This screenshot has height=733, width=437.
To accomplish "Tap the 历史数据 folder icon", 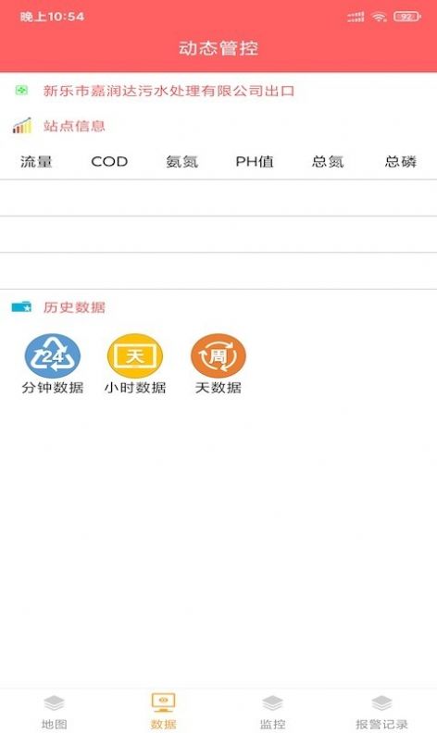I will [21, 306].
